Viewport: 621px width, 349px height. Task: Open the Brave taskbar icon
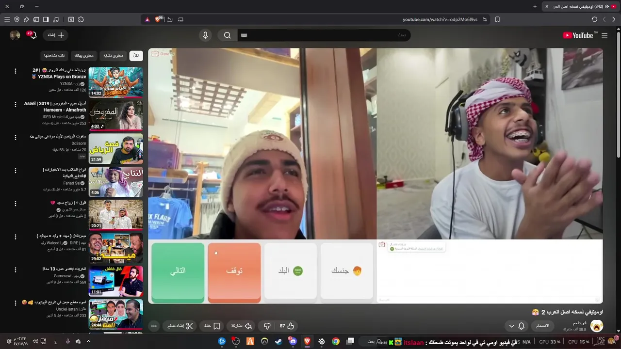[x=307, y=341]
